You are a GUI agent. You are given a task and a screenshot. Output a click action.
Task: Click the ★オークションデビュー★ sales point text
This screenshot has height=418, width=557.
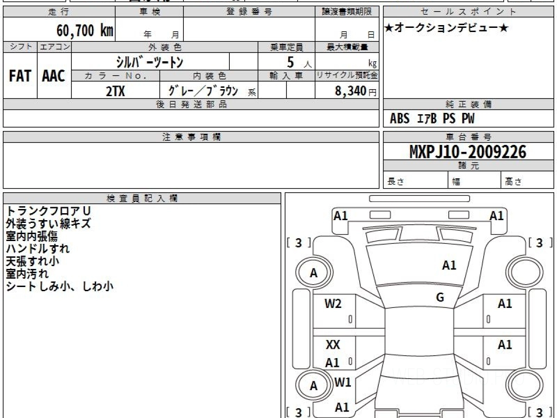click(447, 28)
